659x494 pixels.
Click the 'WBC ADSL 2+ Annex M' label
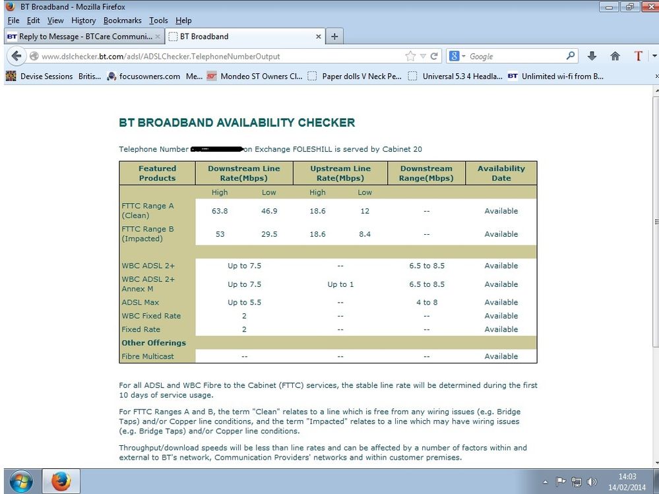(x=148, y=284)
